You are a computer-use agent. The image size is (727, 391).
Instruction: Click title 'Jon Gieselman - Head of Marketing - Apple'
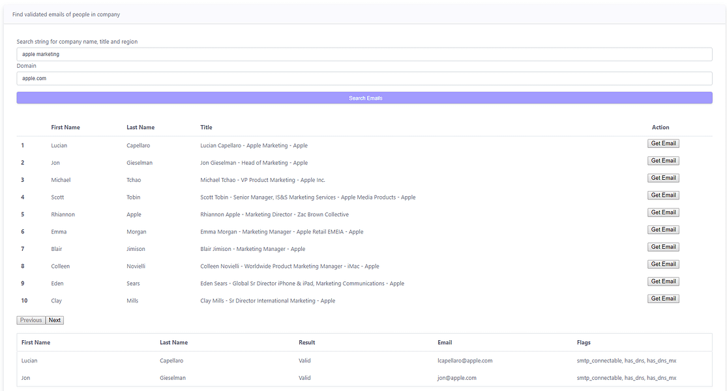(x=254, y=163)
